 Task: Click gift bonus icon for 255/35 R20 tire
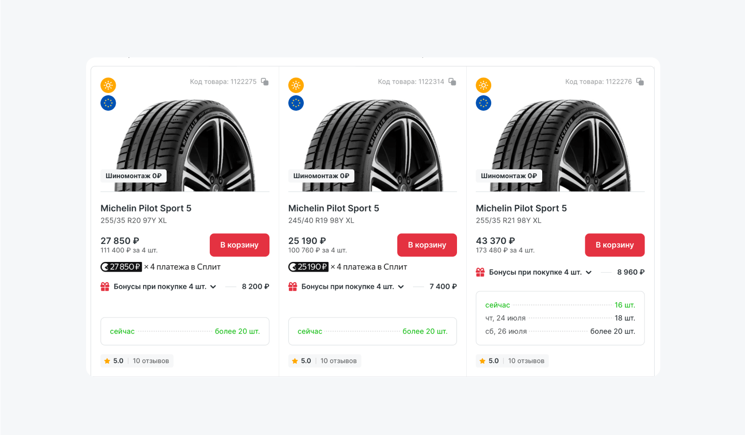point(105,287)
